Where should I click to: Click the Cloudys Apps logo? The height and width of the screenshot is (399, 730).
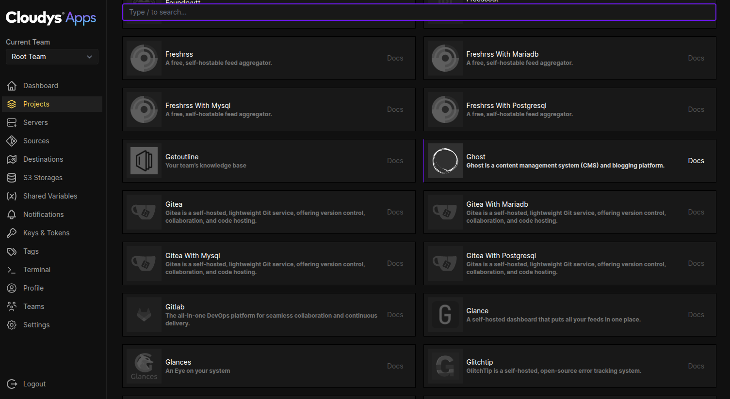[x=51, y=18]
